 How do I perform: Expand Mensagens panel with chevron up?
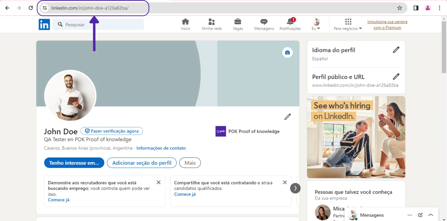pos(431,215)
